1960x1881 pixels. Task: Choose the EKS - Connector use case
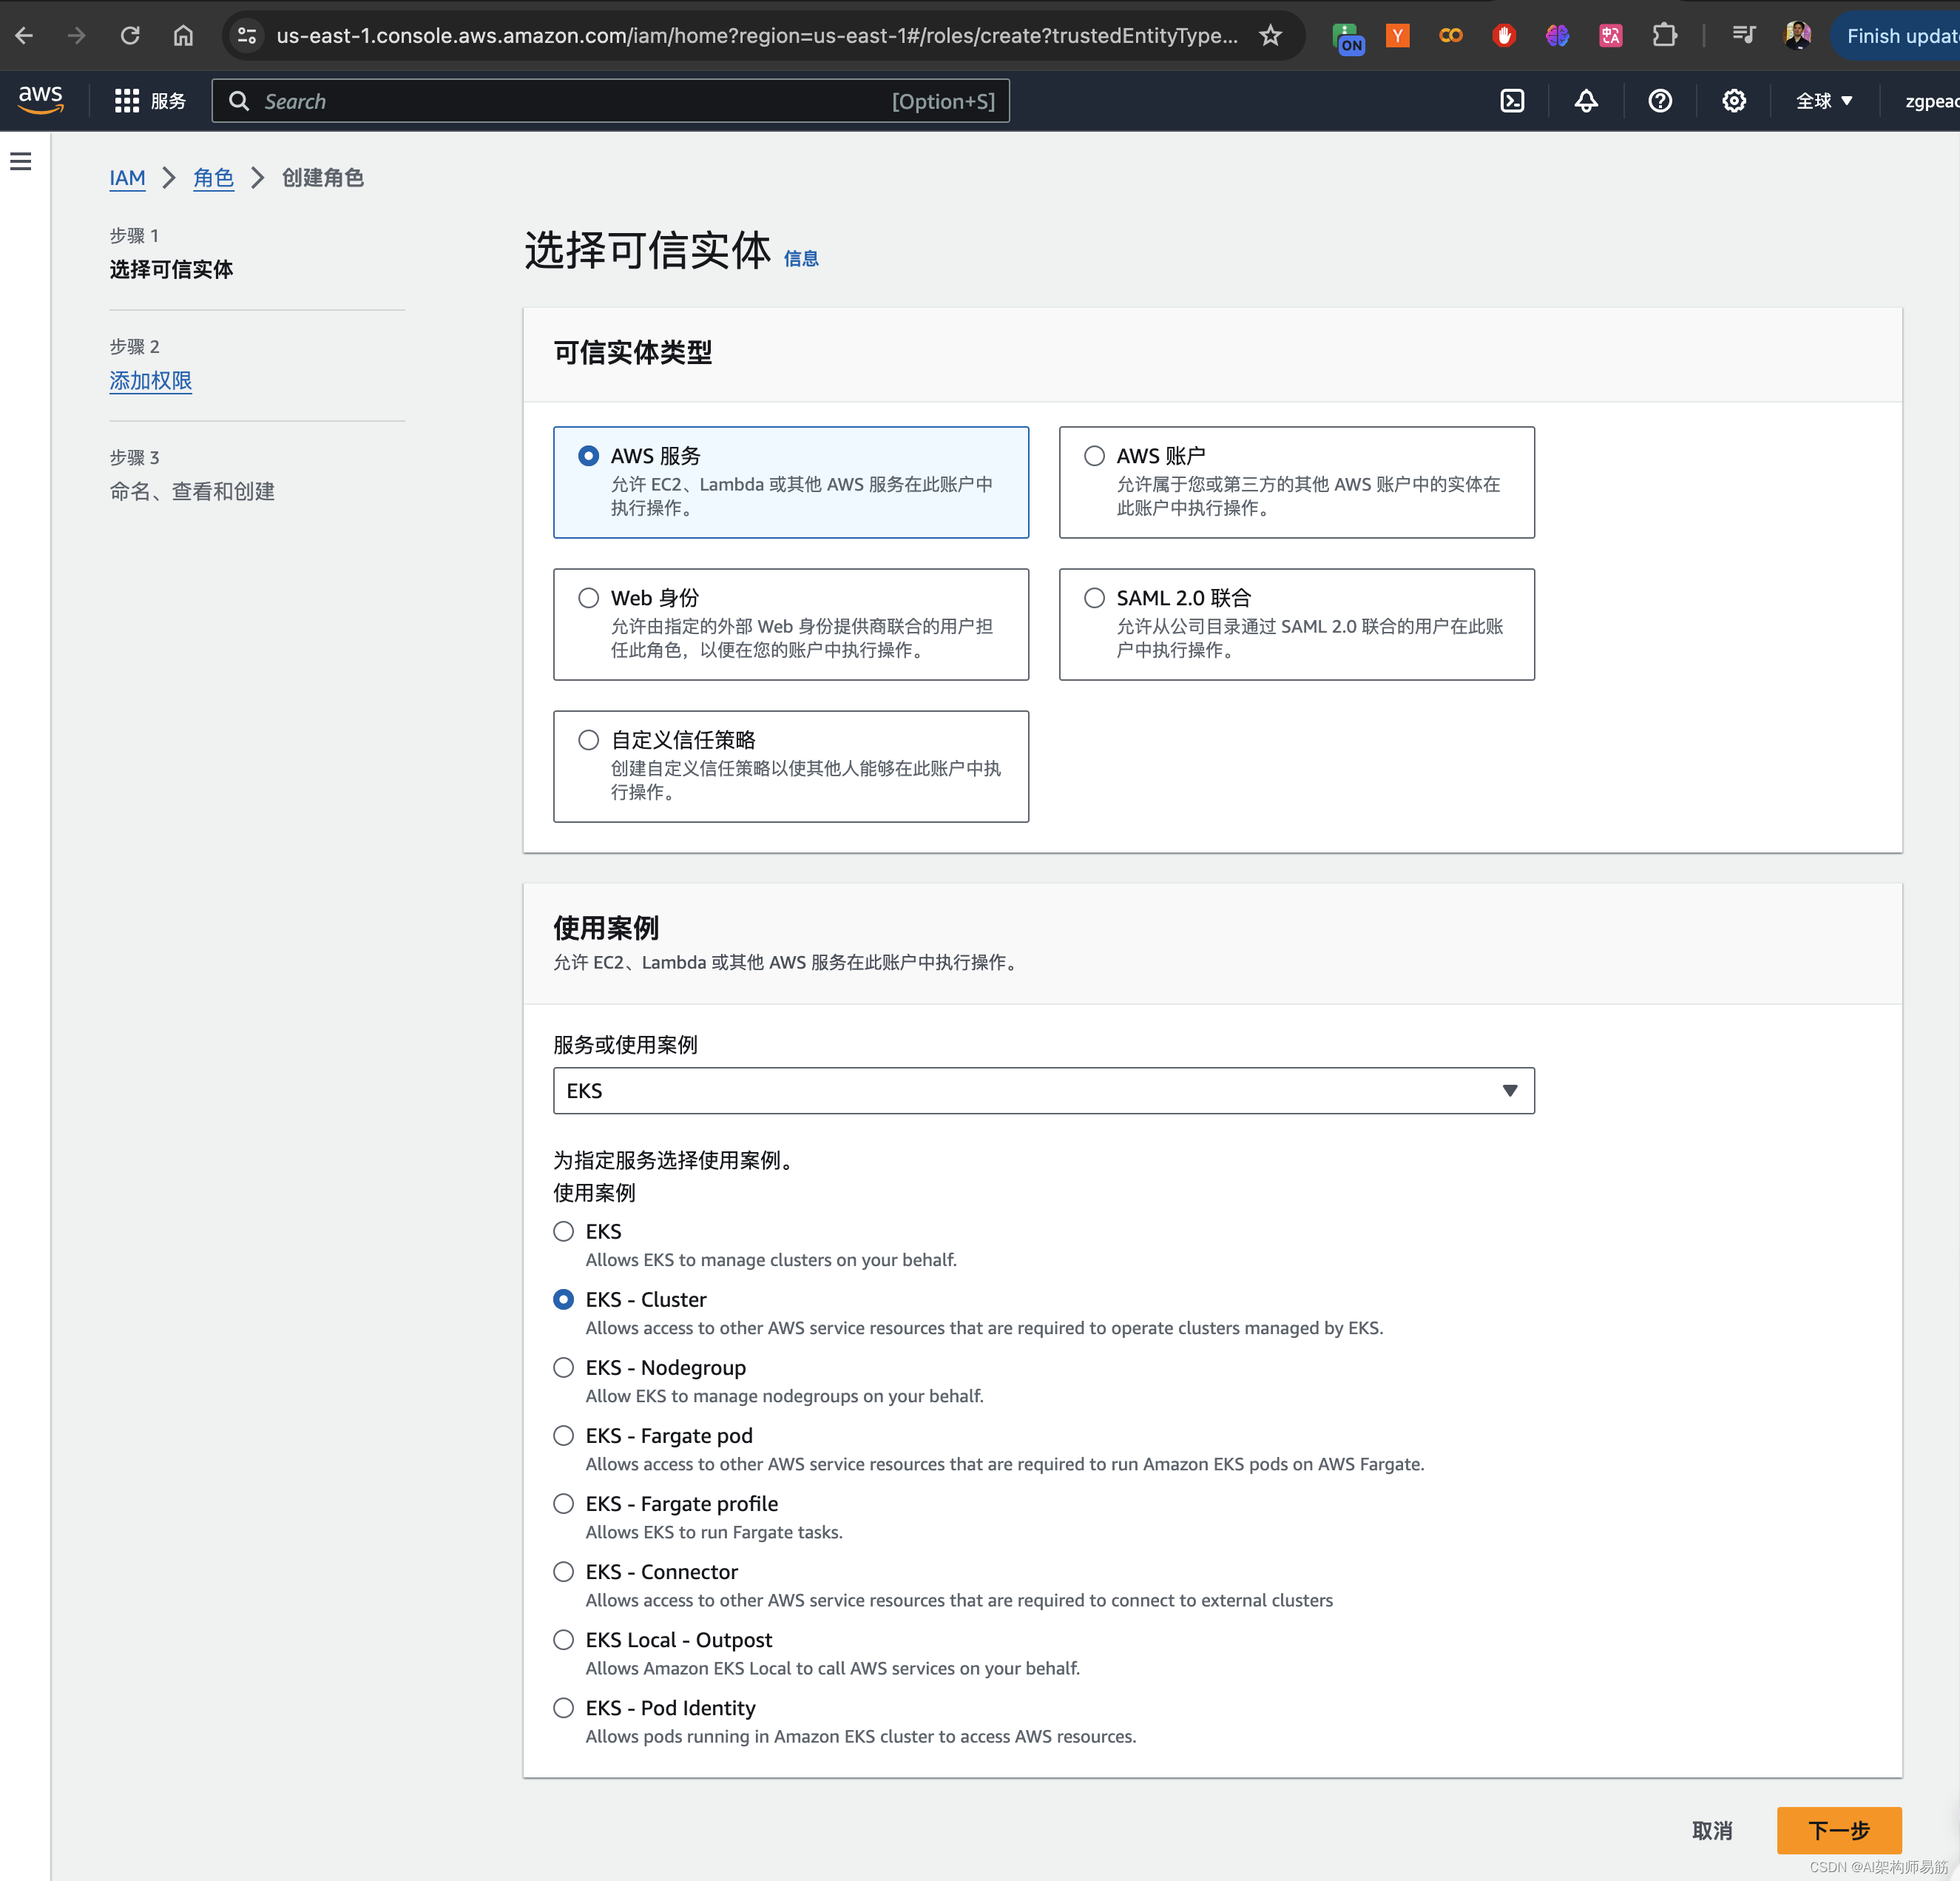click(x=564, y=1571)
